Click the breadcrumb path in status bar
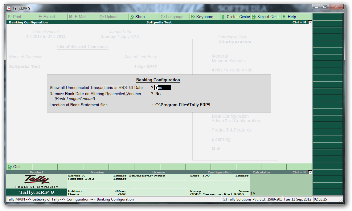The width and height of the screenshot is (352, 211). click(70, 199)
